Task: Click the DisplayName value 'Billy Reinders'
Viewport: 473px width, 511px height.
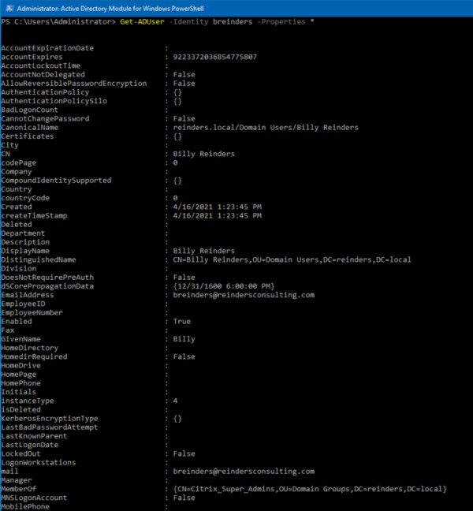Action: point(203,251)
